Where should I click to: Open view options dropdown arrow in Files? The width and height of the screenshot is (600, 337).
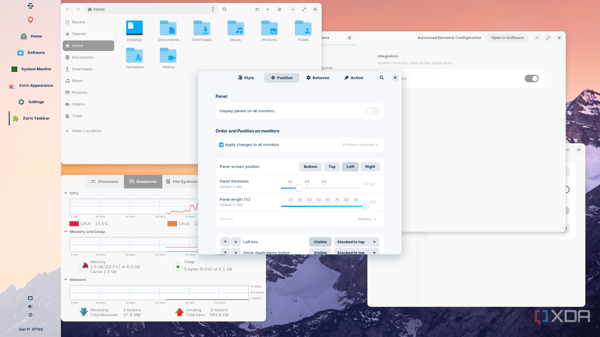click(x=268, y=9)
